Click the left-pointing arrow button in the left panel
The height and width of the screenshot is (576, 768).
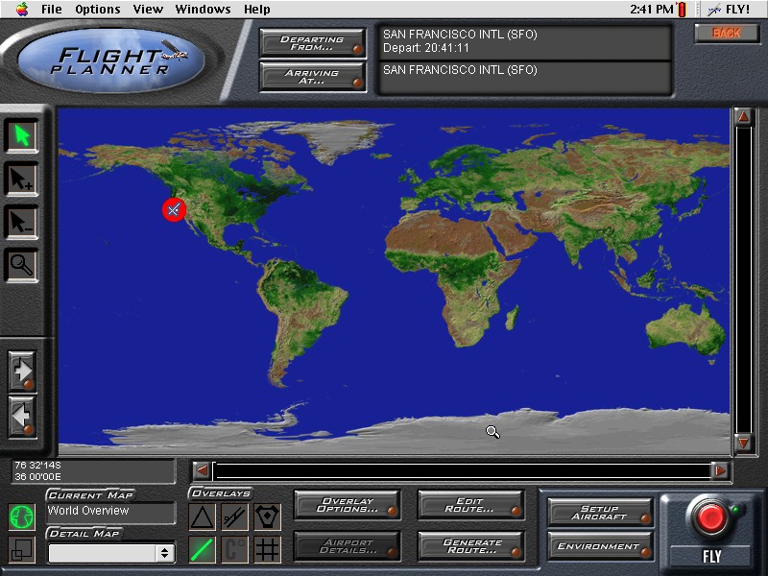(x=22, y=417)
